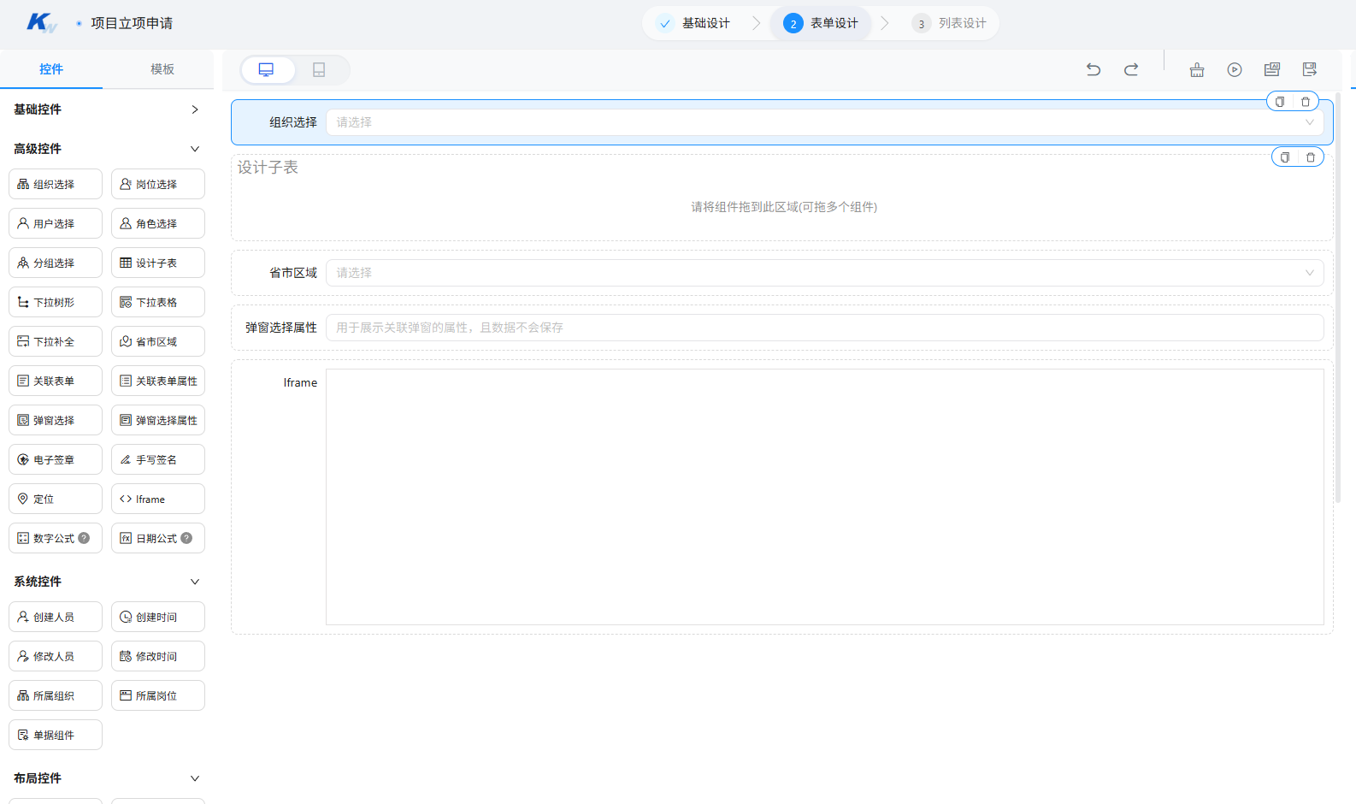Switch to mobile preview mode
Screen dimensions: 1356x804
319,70
